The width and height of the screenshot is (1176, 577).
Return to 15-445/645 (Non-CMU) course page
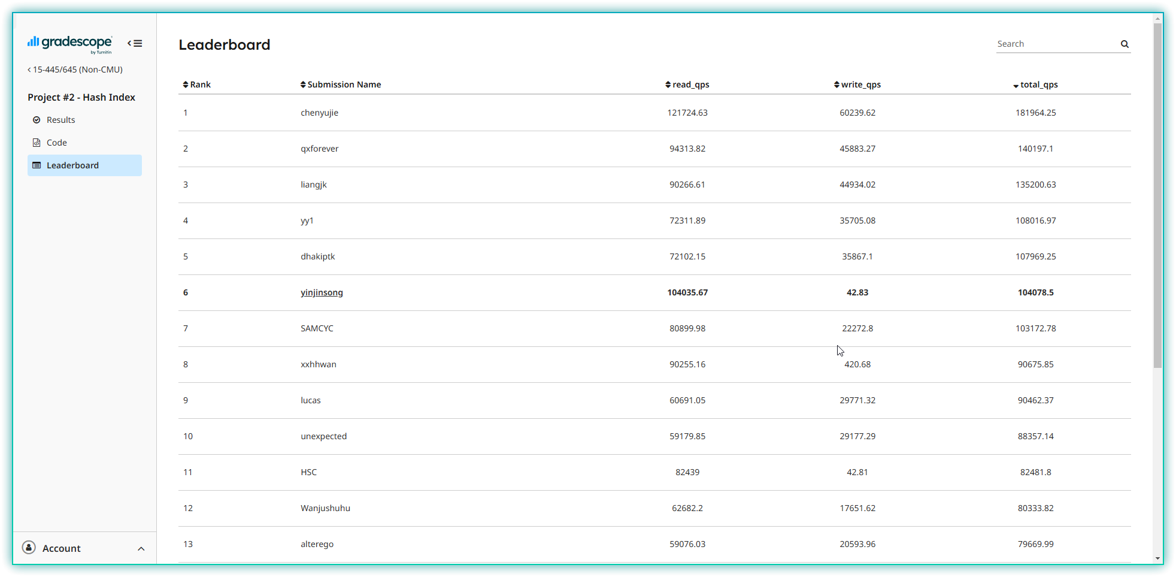click(78, 69)
